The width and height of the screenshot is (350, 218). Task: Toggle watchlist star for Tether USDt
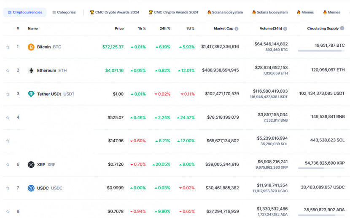coord(8,94)
